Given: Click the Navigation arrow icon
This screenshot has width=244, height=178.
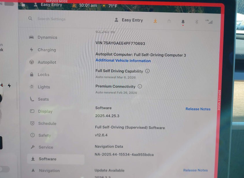Looking at the screenshot, I should click(x=33, y=170).
